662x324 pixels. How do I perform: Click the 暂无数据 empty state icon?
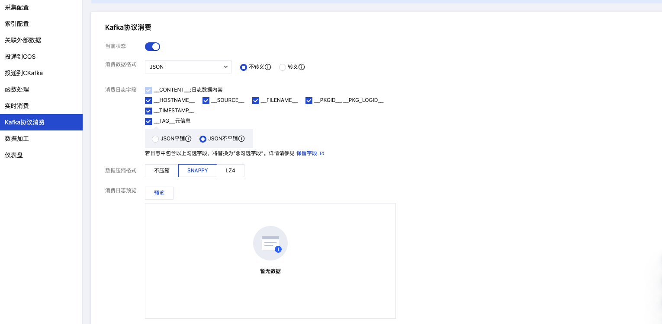coord(270,243)
